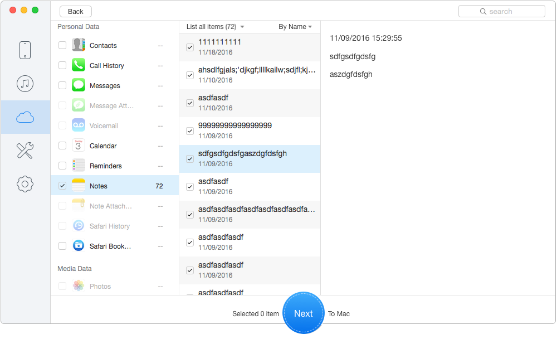The height and width of the screenshot is (339, 557).
Task: Check the Contacts checkbox
Action: point(62,45)
